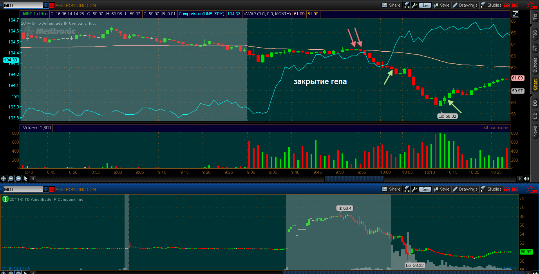This screenshot has height=274, width=539.
Task: Click the 59.97 price label in top chart
Action: point(518,91)
